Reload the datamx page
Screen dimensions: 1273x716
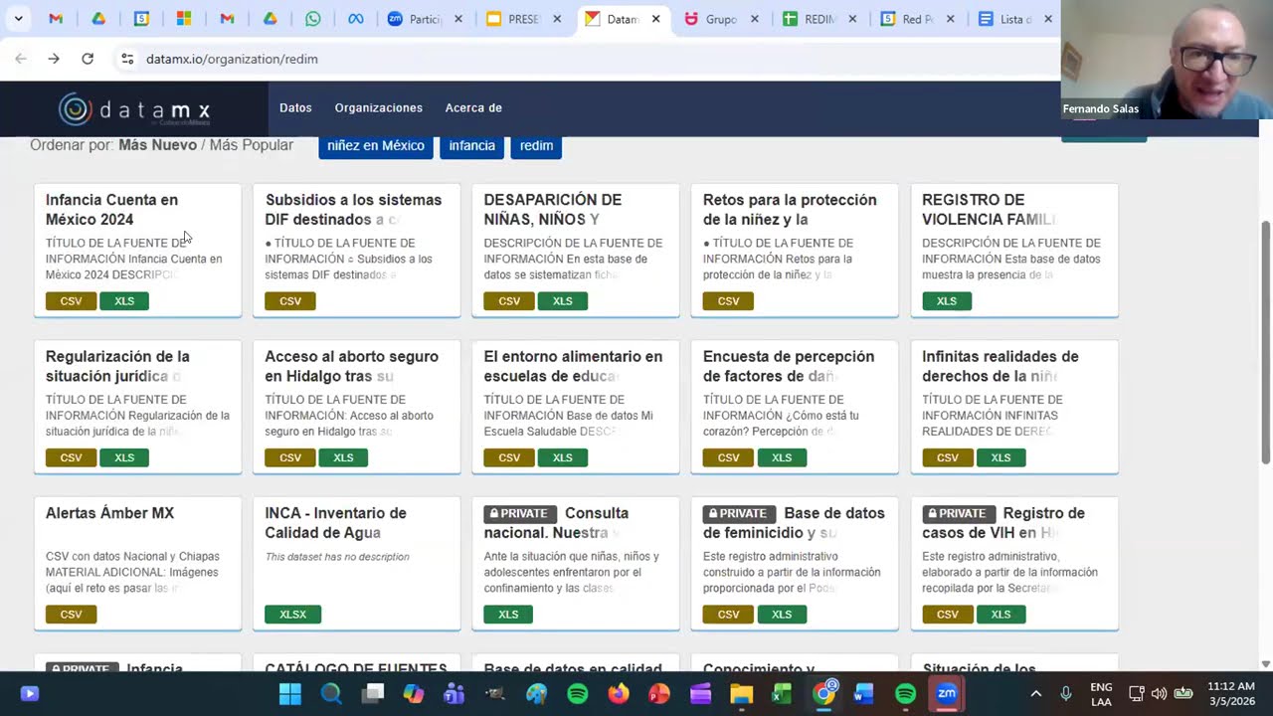[88, 59]
